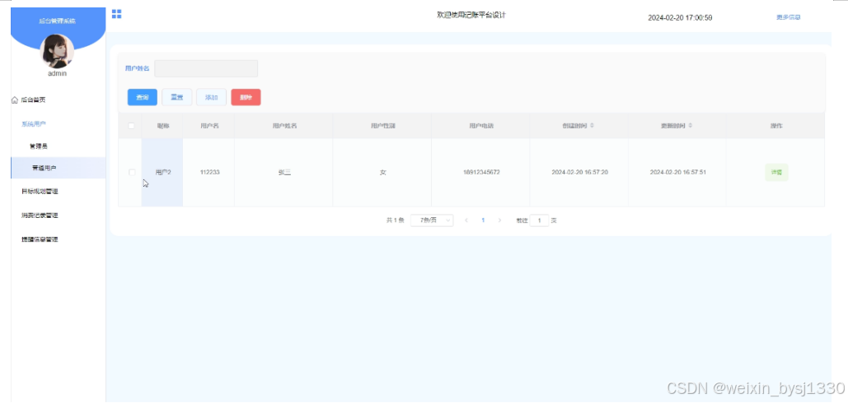The image size is (848, 403).
Task: Click the home icon beside 后台首页
Action: click(15, 100)
